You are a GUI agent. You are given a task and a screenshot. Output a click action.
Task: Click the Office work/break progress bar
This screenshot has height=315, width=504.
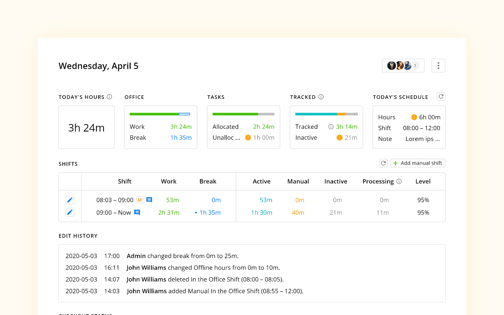coord(160,114)
